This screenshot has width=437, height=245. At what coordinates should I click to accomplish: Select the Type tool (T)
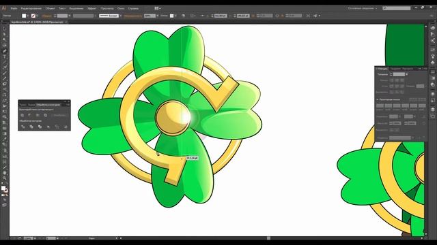(x=5, y=56)
